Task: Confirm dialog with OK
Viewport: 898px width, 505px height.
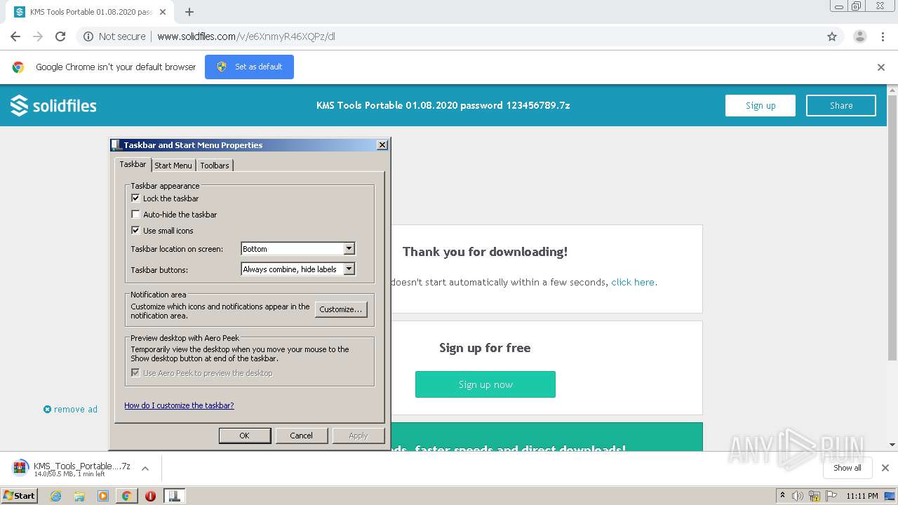Action: pyautogui.click(x=245, y=436)
